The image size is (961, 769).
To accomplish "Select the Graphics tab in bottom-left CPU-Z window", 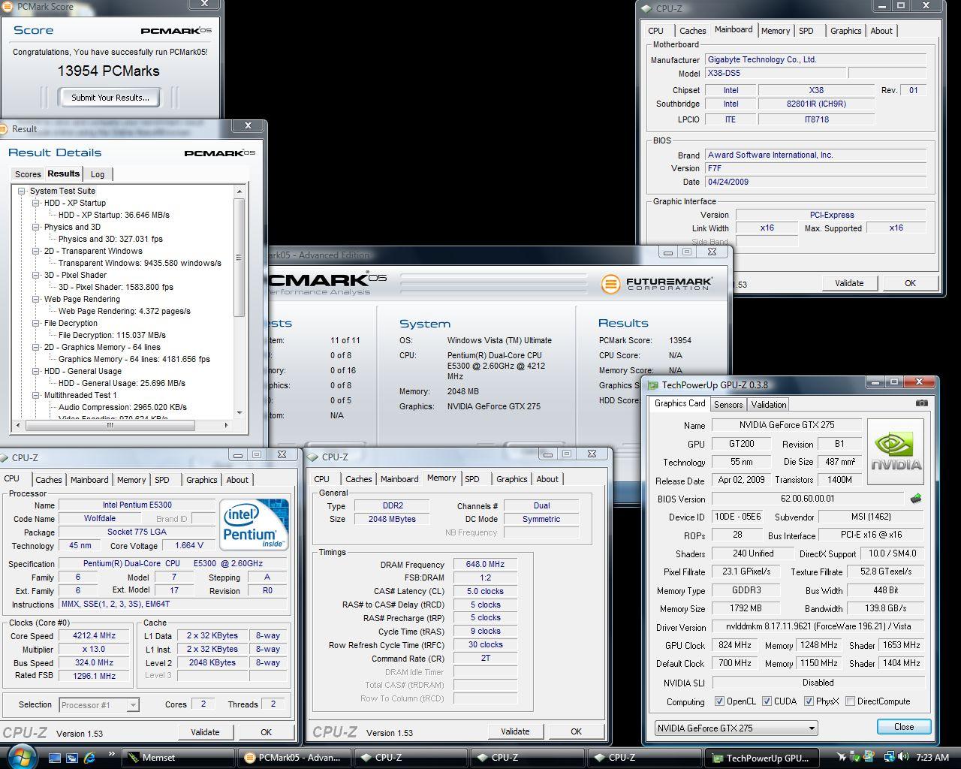I will tap(201, 480).
